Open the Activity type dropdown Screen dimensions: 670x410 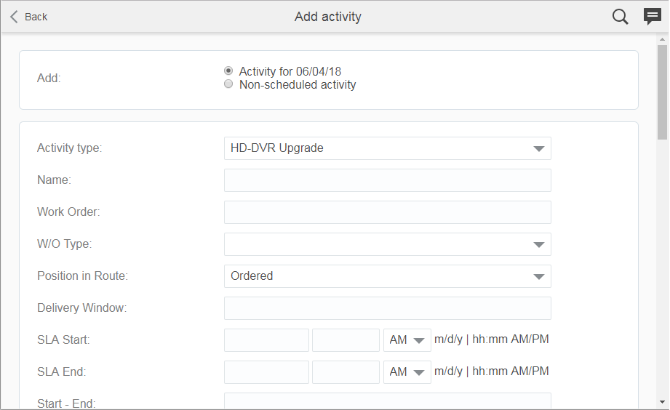click(387, 148)
